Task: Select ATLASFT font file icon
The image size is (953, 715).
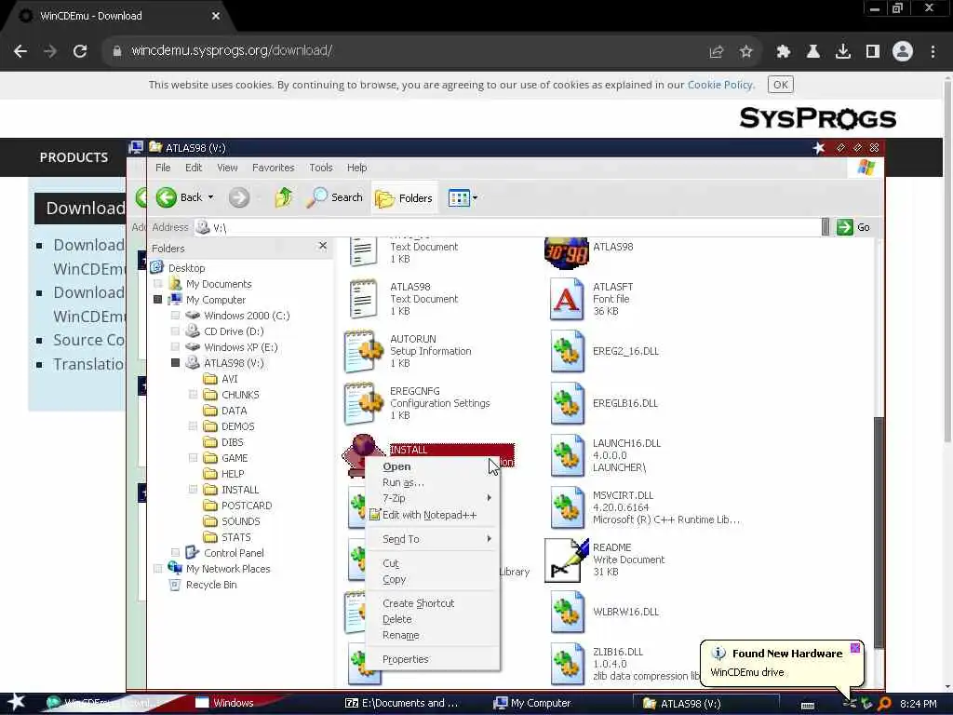Action: 567,299
